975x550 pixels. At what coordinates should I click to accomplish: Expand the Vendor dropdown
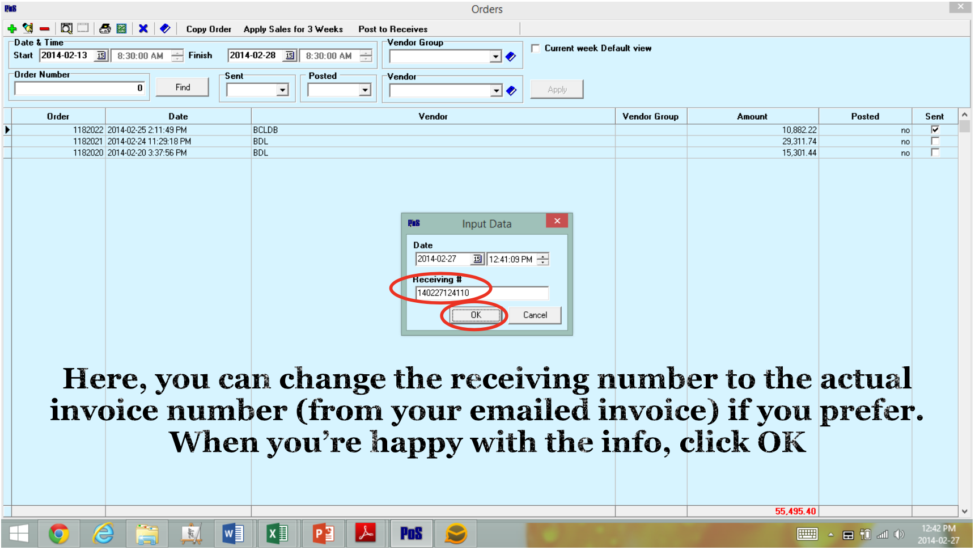click(496, 91)
